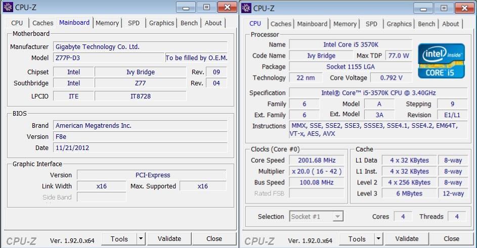Click the 100.08 MHz bus speed value
477x248 pixels.
tap(317, 182)
